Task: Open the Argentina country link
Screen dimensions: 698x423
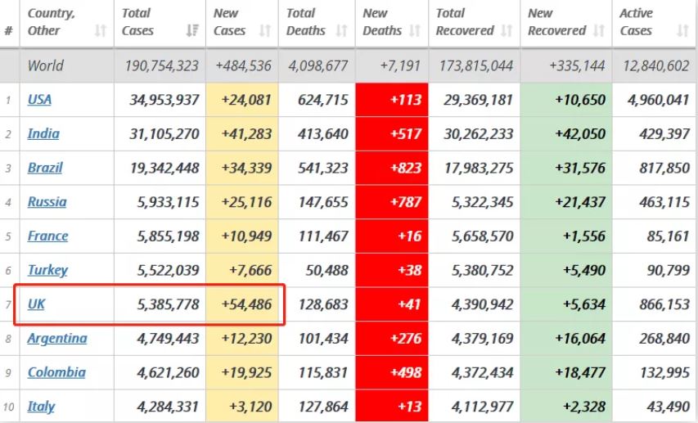Action: click(57, 338)
